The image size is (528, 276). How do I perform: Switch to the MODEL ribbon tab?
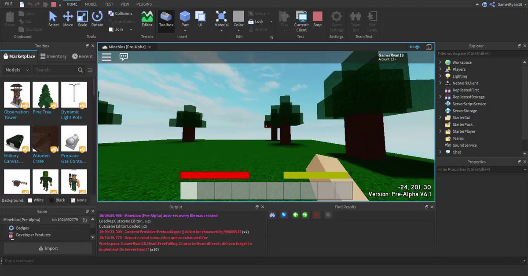pos(91,4)
